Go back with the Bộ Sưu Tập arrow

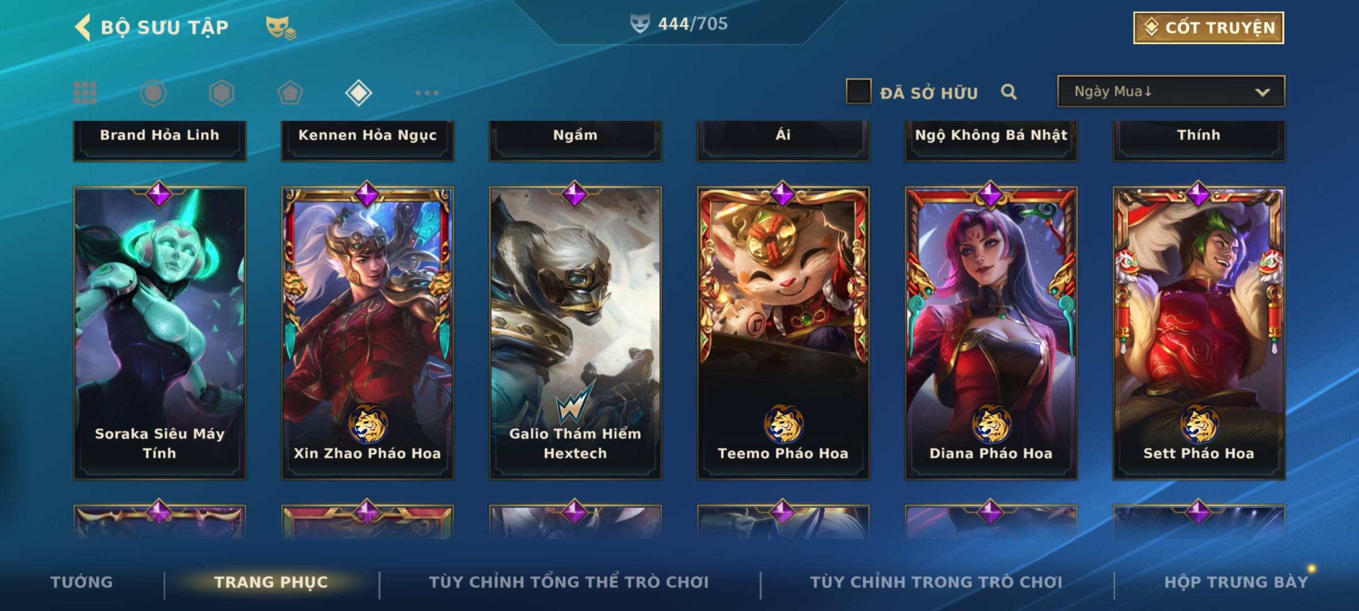(83, 27)
